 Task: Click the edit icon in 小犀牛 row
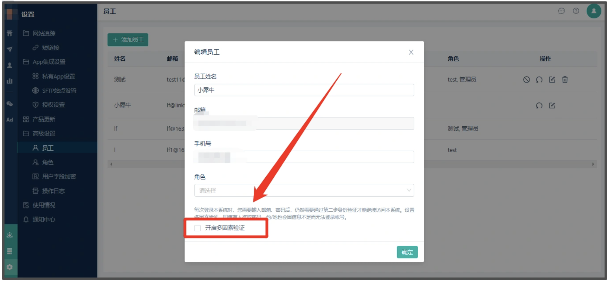click(552, 106)
